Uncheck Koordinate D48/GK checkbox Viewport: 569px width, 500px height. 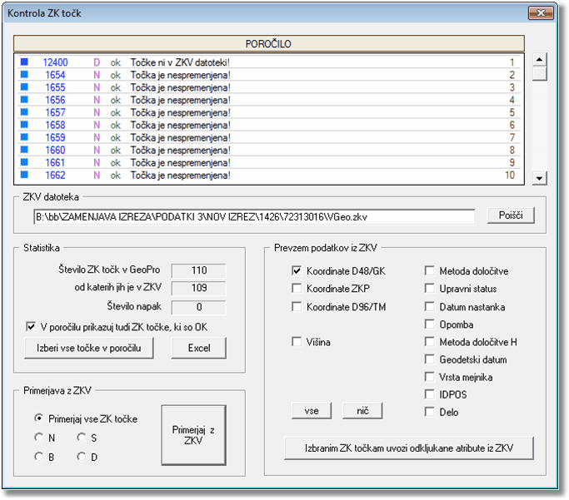click(x=297, y=270)
